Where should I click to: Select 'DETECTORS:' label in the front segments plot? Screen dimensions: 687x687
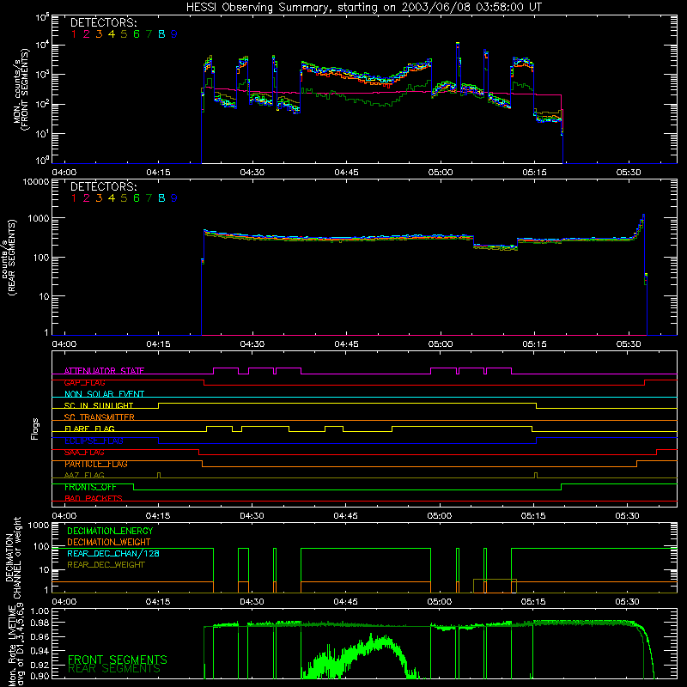[103, 22]
